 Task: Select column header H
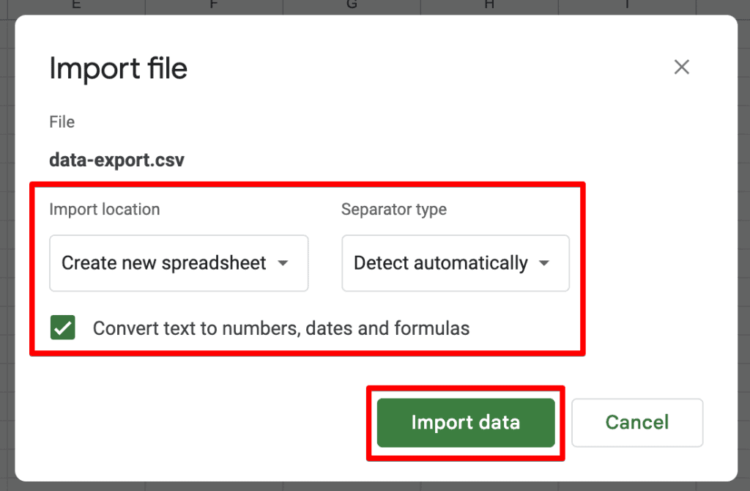pyautogui.click(x=489, y=6)
